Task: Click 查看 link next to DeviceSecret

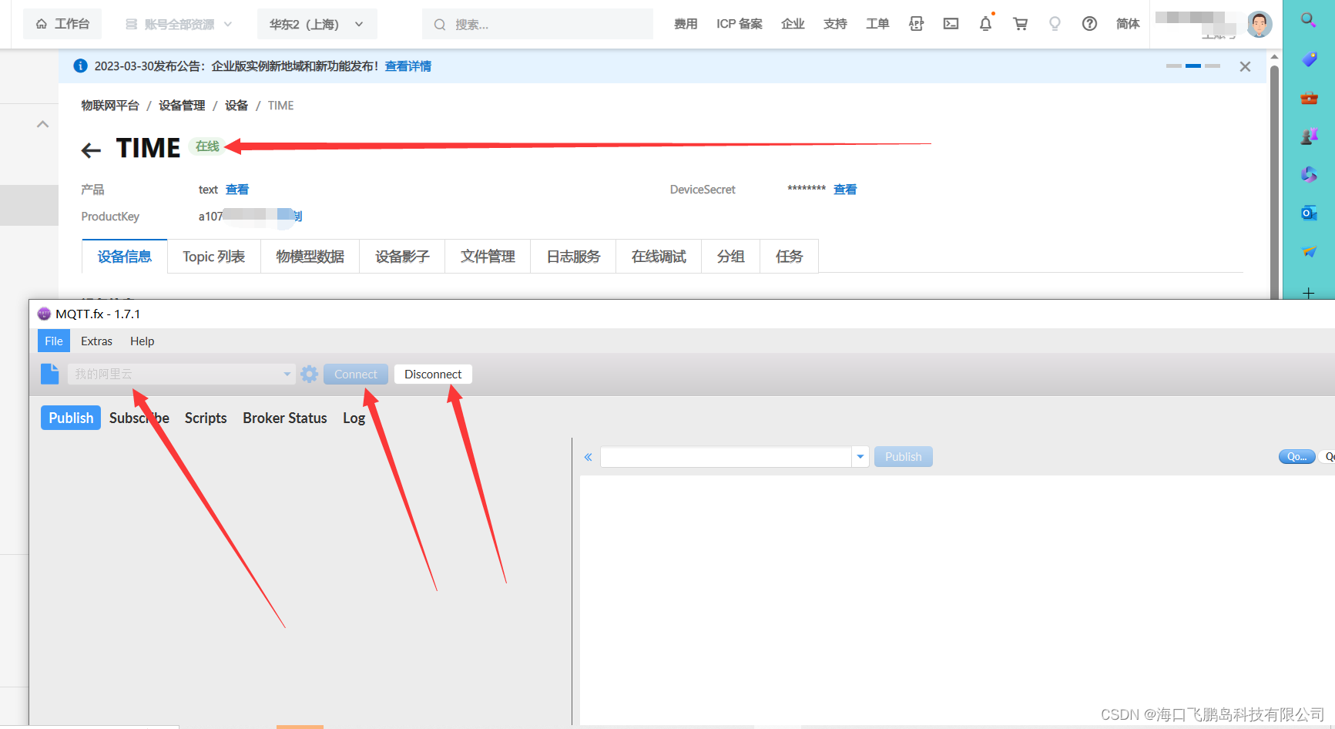Action: pyautogui.click(x=845, y=190)
